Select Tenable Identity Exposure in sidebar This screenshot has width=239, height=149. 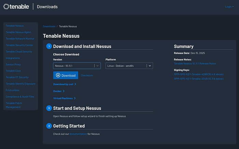pyautogui.click(x=20, y=84)
